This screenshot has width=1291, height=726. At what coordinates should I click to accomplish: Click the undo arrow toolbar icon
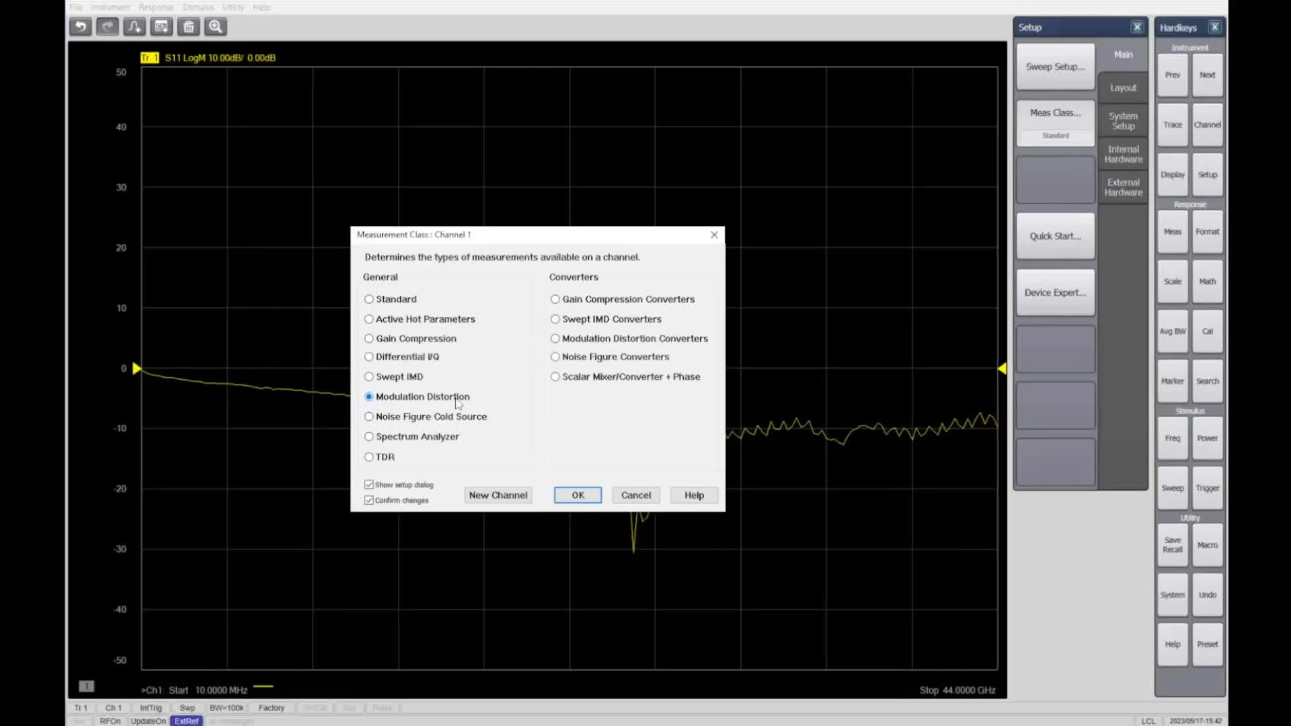[81, 27]
